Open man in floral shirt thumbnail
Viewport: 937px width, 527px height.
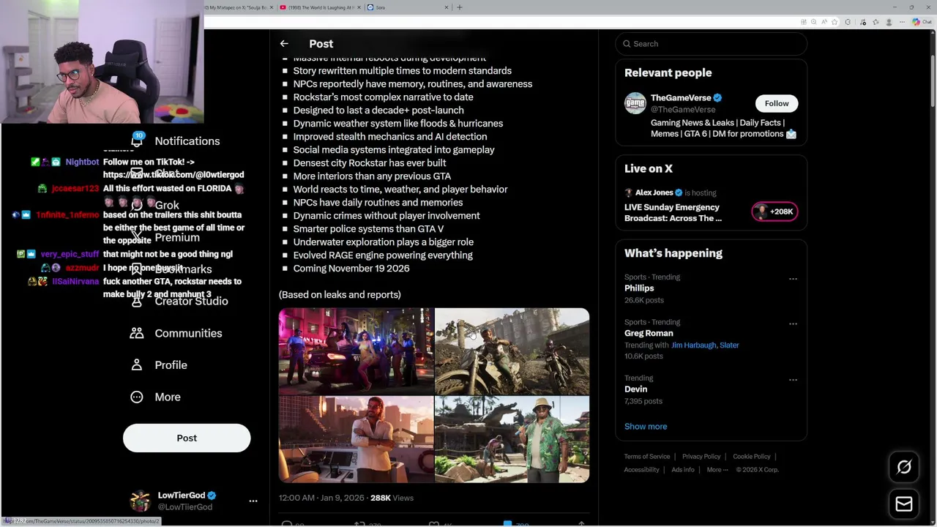(512, 439)
